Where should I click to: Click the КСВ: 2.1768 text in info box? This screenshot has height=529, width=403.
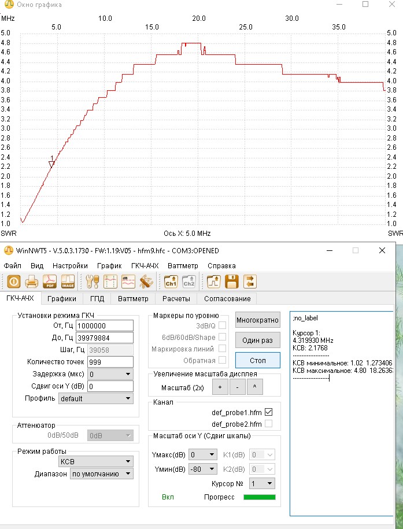coord(310,348)
